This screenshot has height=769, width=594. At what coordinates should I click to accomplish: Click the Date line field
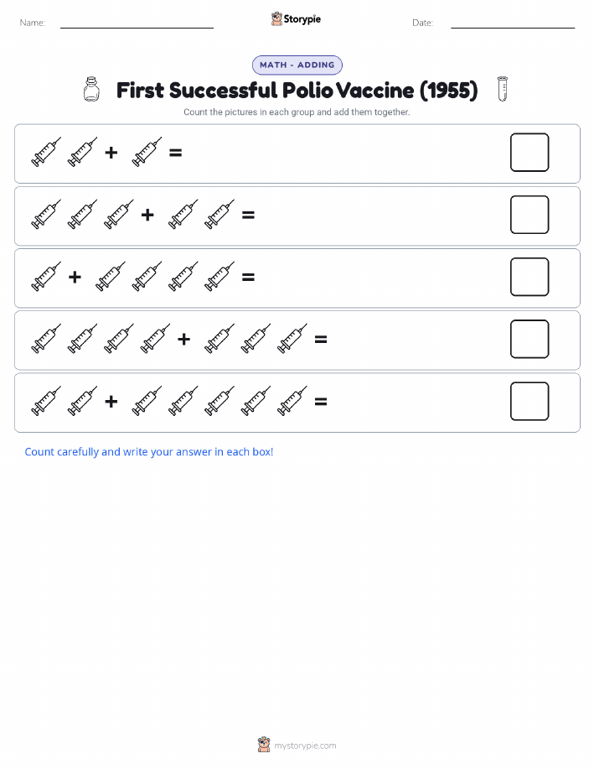point(513,23)
